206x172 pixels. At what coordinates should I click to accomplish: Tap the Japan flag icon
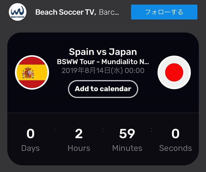[174, 72]
